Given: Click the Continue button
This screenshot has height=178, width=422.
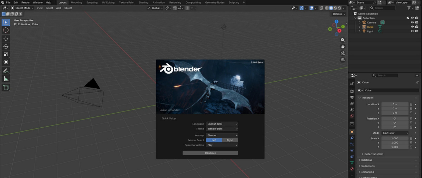Looking at the screenshot, I should [x=210, y=153].
